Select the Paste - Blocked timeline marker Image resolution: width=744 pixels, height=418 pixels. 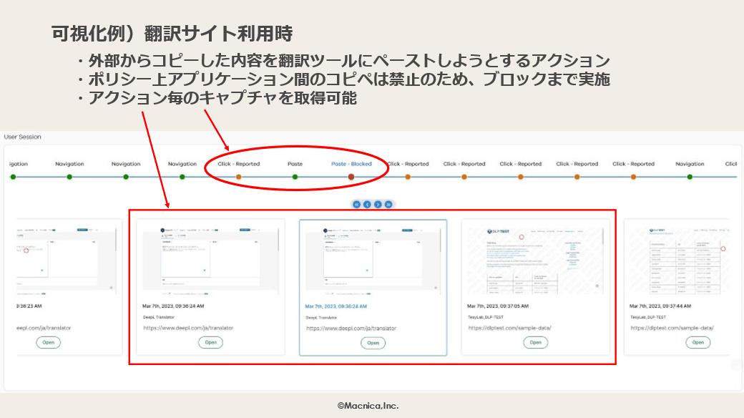pos(351,177)
